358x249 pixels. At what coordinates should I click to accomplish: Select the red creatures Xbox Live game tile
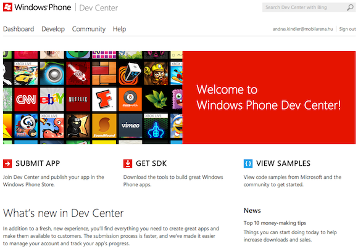pos(52,126)
